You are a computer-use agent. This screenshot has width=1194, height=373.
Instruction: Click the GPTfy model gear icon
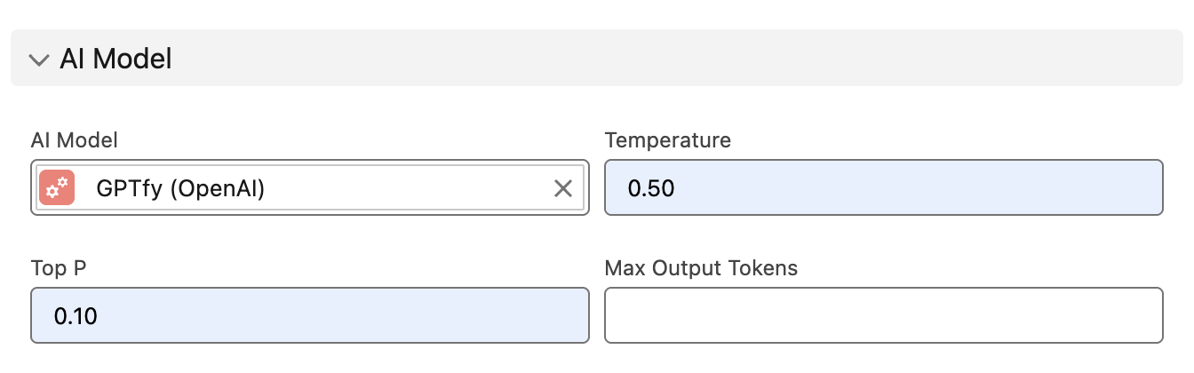click(57, 188)
